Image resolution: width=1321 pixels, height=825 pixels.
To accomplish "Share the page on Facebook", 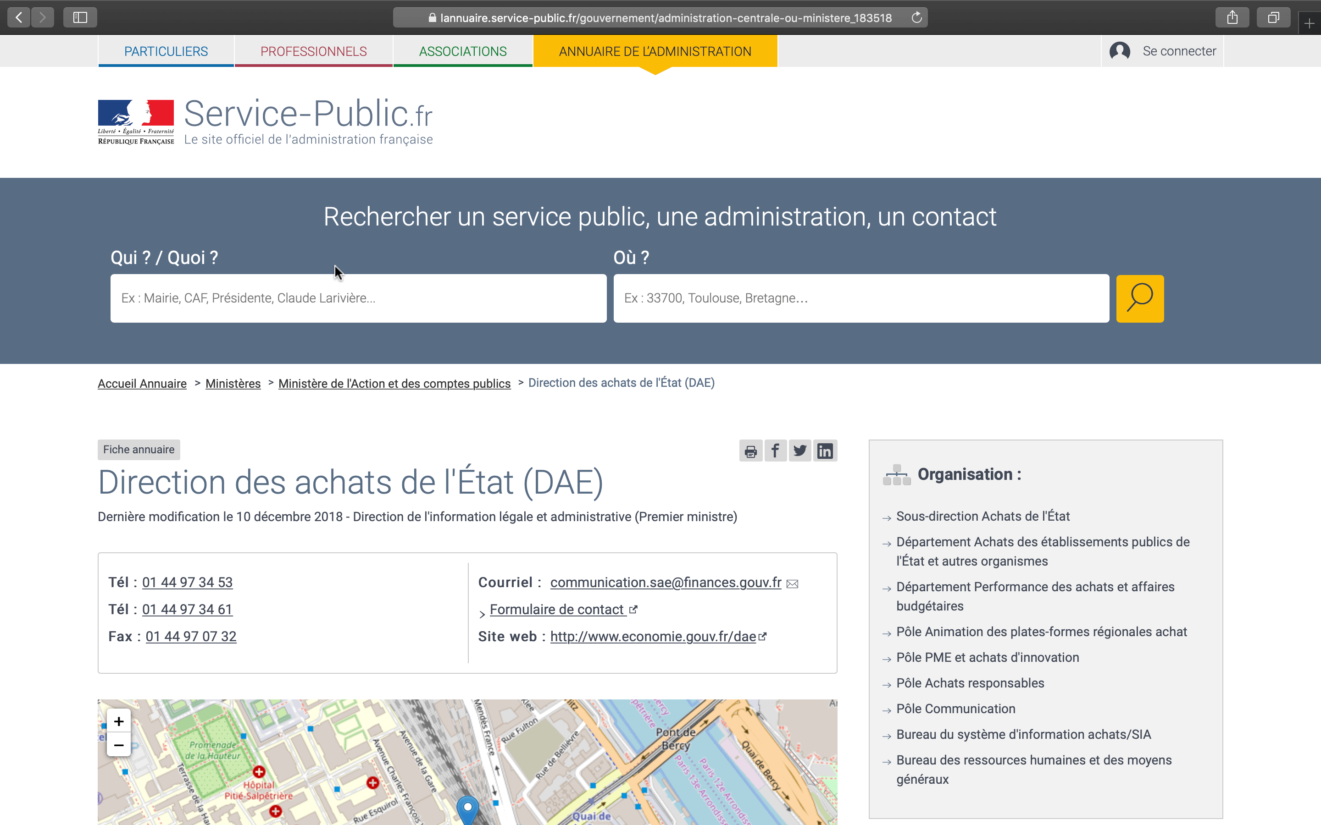I will [775, 451].
